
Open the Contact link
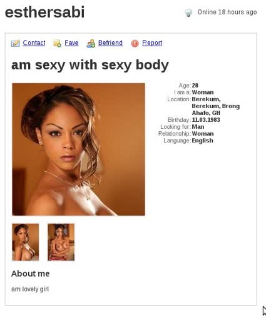(34, 42)
